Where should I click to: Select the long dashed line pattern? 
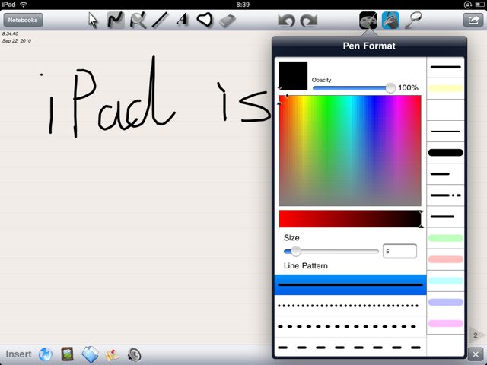point(350,348)
